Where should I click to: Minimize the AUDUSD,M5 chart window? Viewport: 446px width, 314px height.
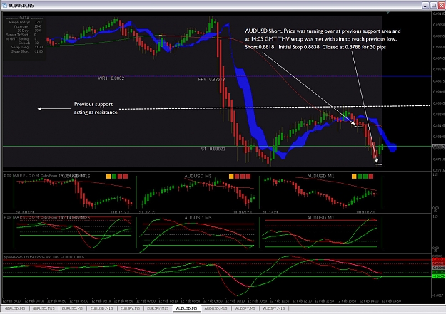point(425,5)
